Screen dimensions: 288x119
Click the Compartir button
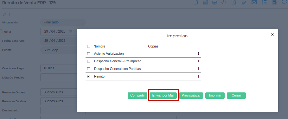(138, 96)
